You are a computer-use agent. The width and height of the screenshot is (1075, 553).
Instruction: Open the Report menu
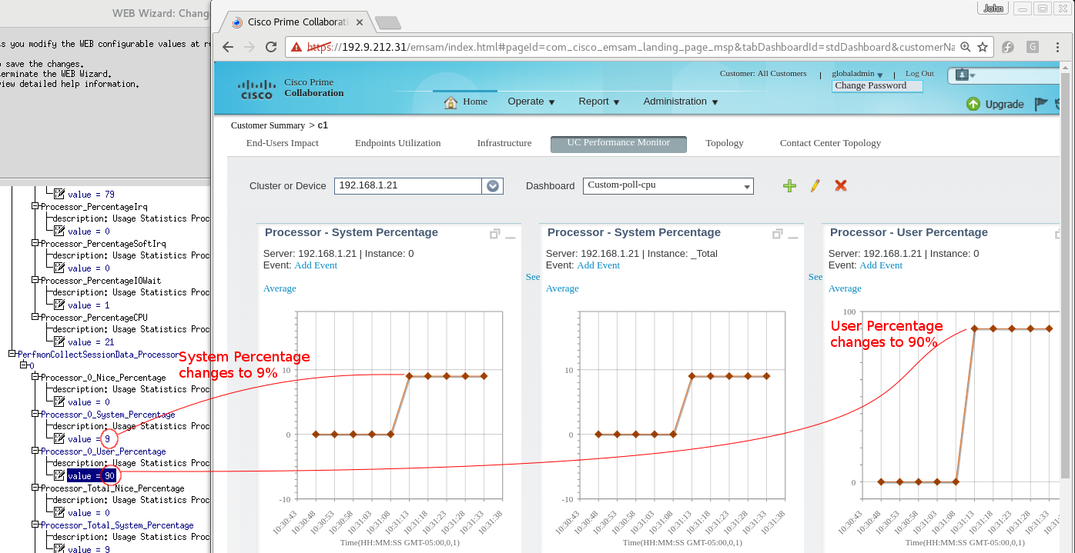tap(600, 102)
